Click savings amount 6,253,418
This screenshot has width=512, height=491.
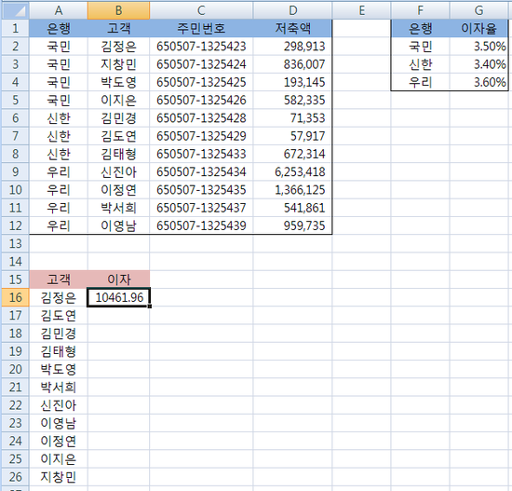(292, 172)
